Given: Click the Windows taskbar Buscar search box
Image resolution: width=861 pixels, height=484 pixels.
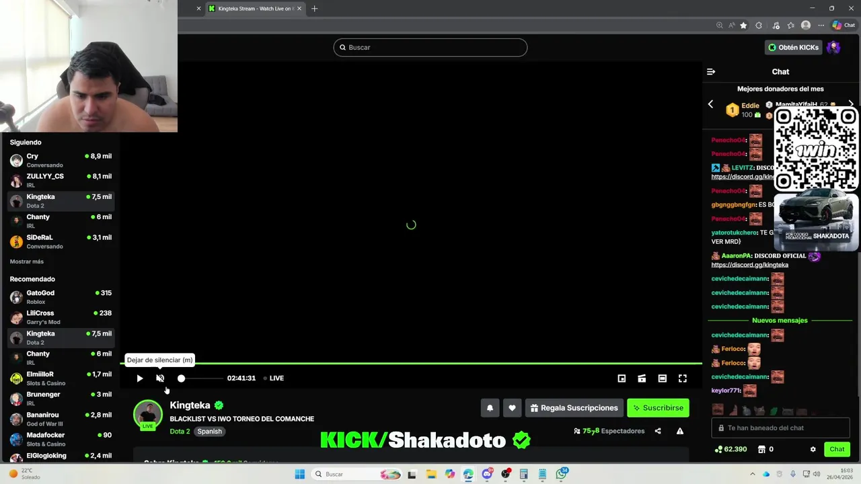Looking at the screenshot, I should (x=359, y=474).
